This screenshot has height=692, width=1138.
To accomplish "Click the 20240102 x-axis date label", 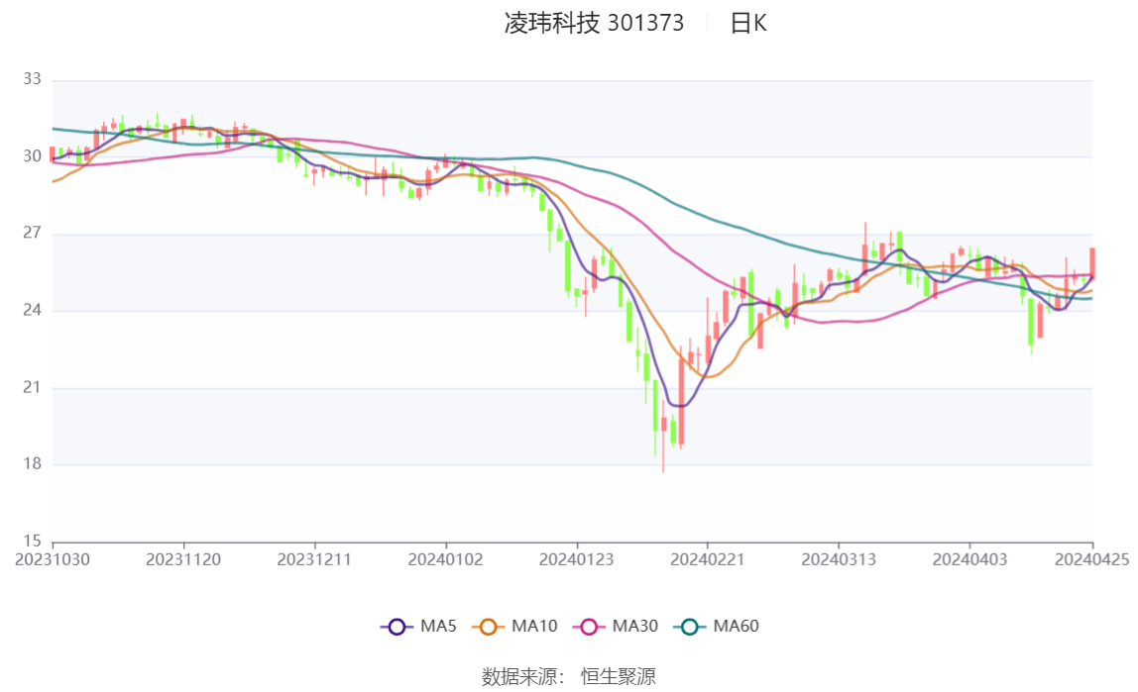I will tap(446, 560).
